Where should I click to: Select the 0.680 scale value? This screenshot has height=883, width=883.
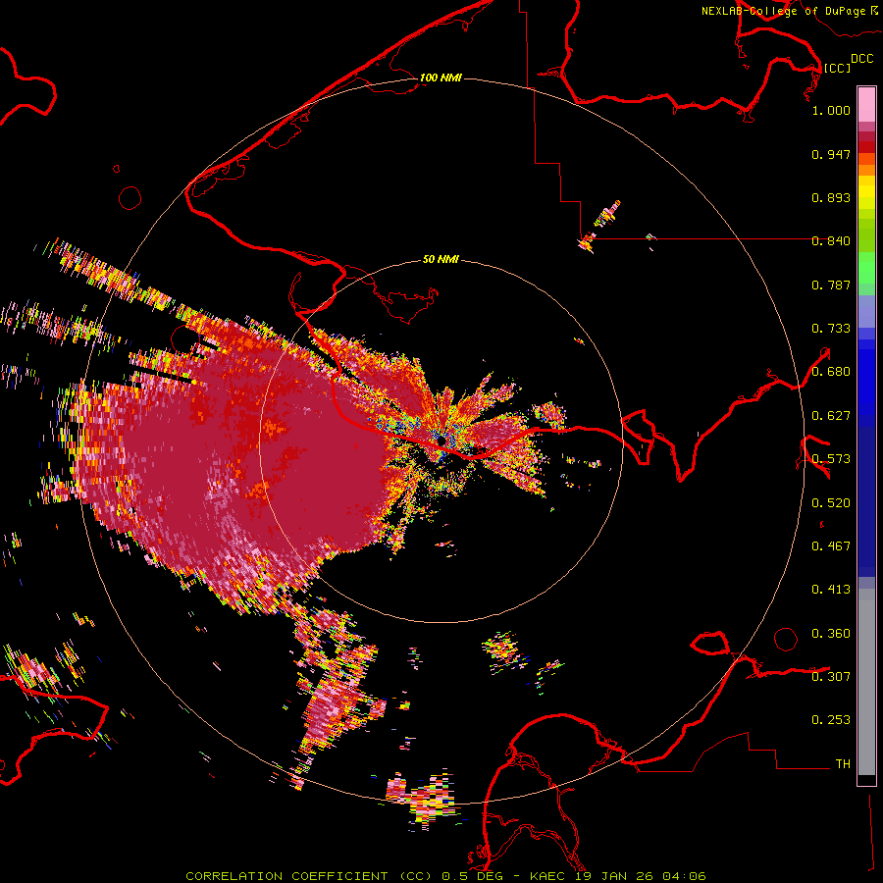click(831, 372)
